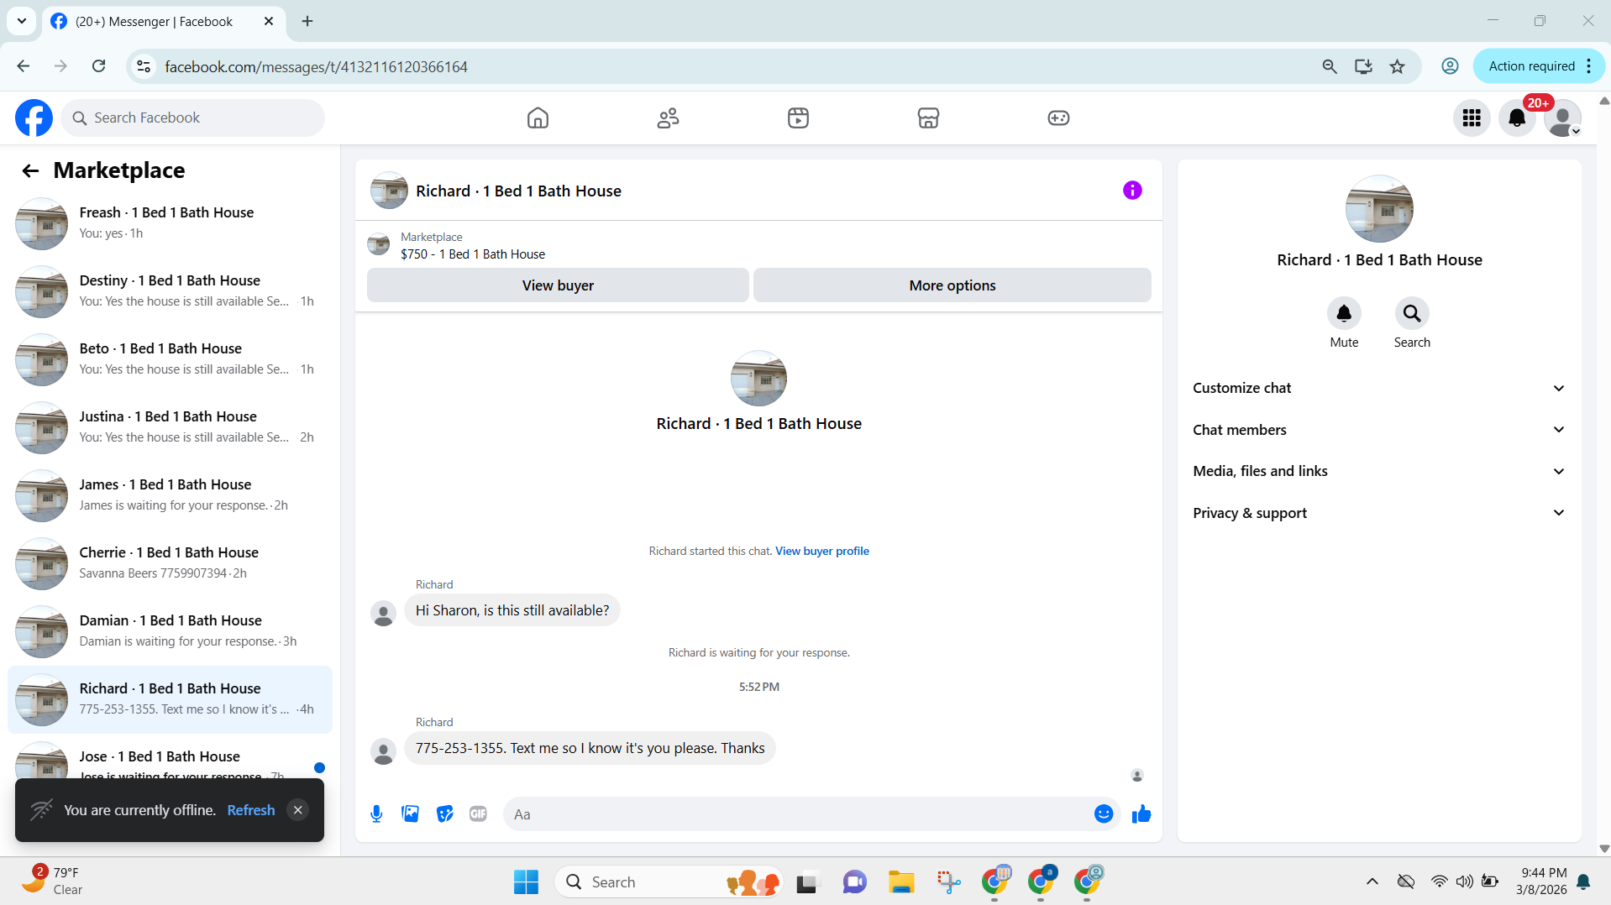Open the emoji picker in message box

[1104, 813]
